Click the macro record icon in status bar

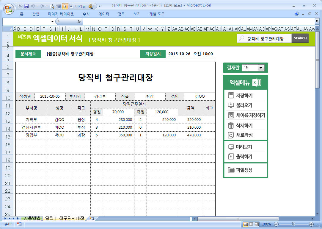pos(19,224)
